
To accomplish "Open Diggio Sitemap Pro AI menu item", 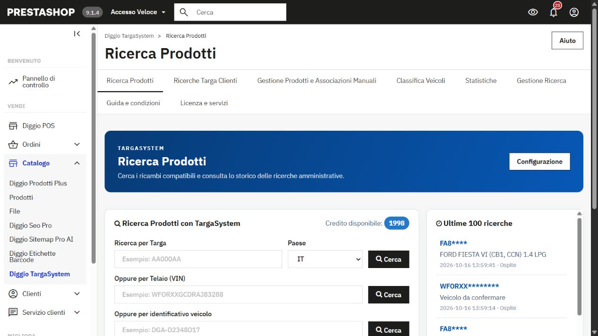I will click(x=41, y=239).
